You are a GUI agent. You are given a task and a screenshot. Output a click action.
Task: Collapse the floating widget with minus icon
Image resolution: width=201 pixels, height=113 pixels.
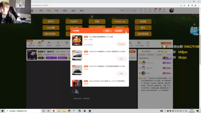[194, 24]
